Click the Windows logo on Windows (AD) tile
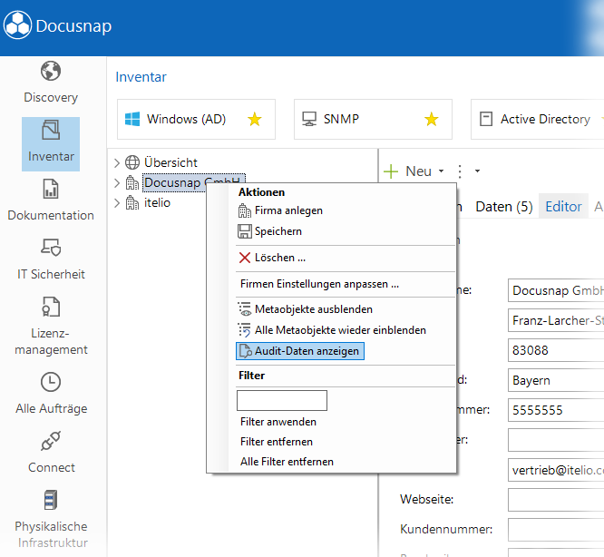 (x=132, y=119)
